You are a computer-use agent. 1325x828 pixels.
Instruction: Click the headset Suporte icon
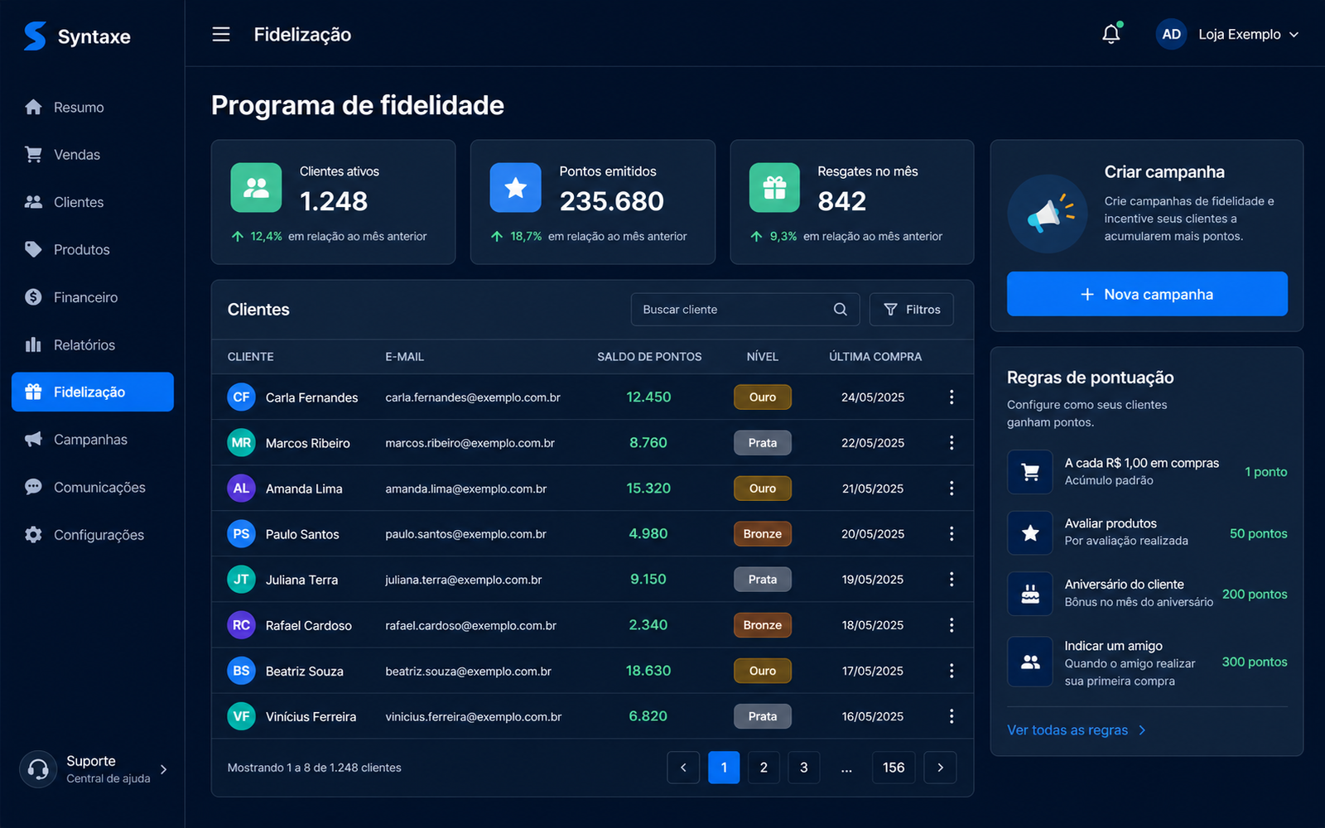(38, 769)
